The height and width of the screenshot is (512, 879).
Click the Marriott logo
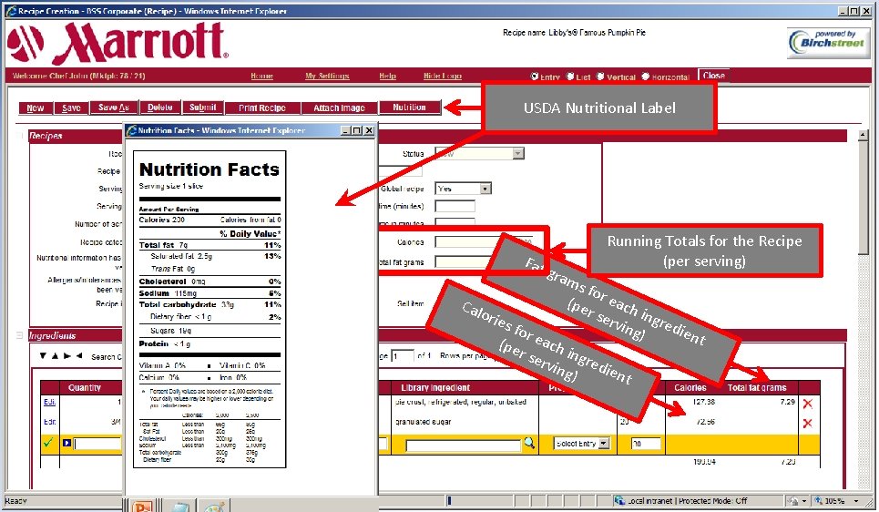click(118, 43)
